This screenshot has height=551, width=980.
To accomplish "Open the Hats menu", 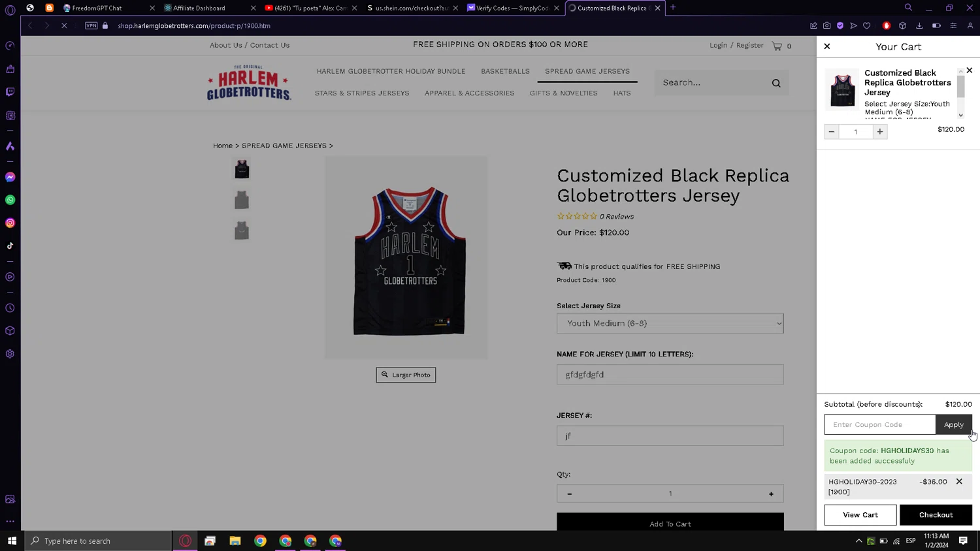I will (622, 93).
